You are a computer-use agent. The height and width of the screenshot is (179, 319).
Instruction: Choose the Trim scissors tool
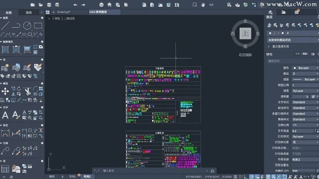tap(27, 91)
